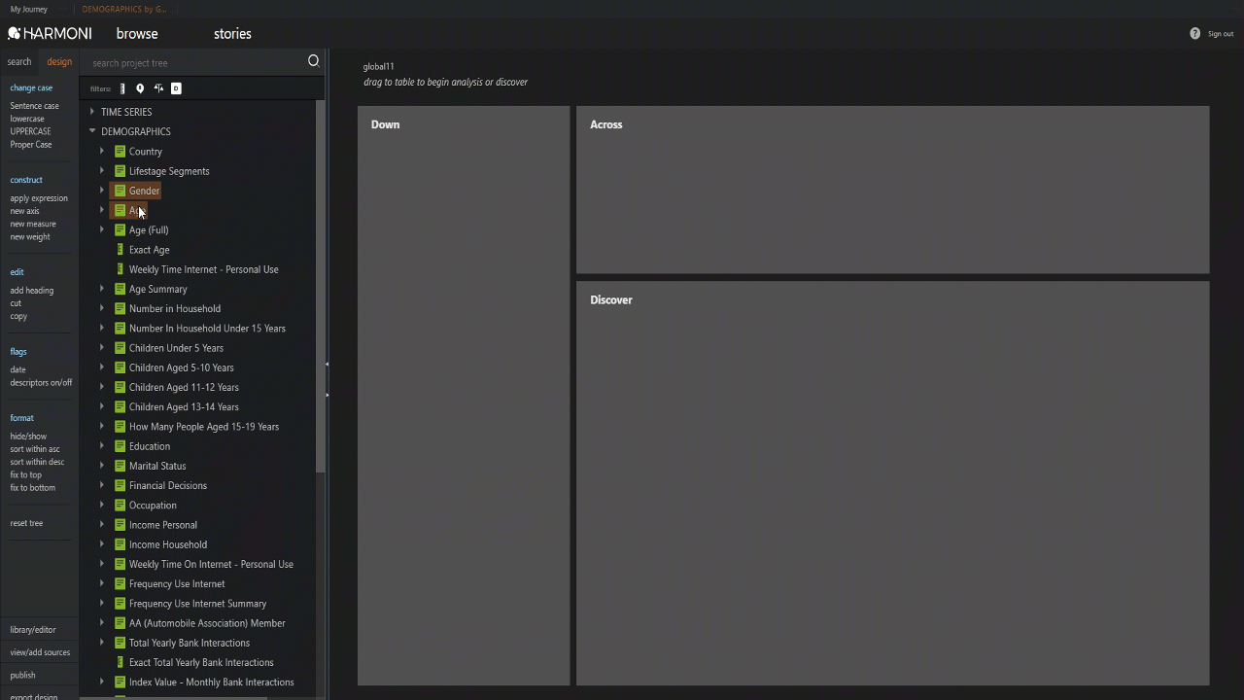
Task: Click new measure
Action: 33,224
